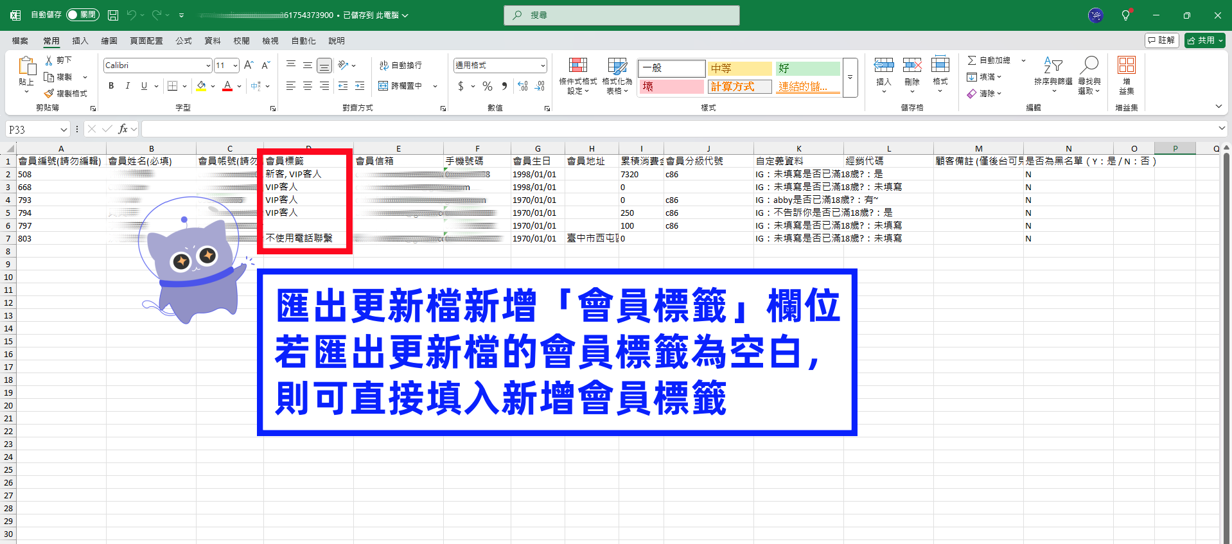
Task: Click the Cut scissors icon
Action: tap(49, 60)
